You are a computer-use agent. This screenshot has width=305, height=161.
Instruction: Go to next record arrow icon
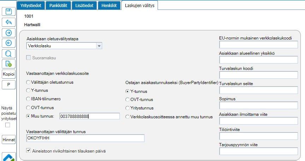[x=8, y=32]
